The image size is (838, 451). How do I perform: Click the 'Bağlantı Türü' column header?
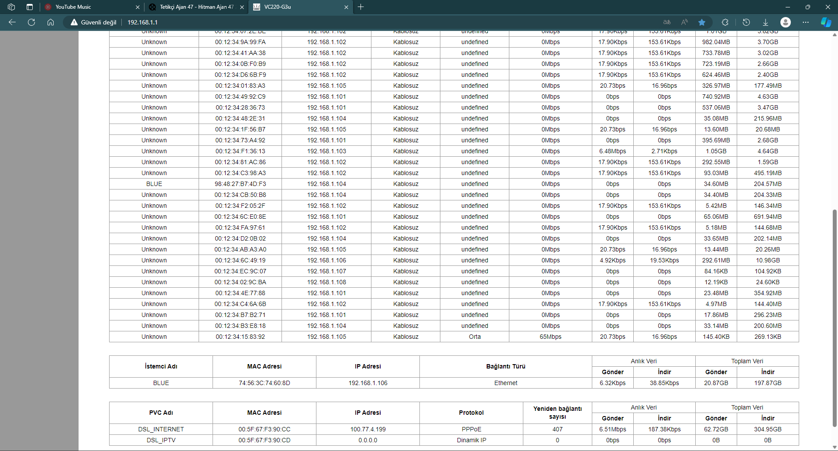(x=506, y=366)
